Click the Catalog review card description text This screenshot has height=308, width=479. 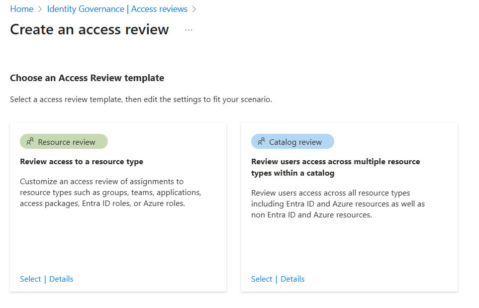(338, 204)
